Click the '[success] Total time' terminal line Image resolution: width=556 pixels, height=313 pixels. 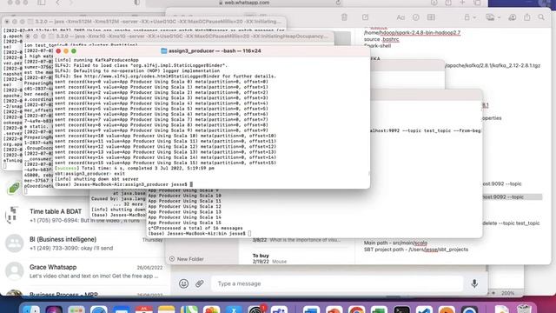(x=135, y=168)
